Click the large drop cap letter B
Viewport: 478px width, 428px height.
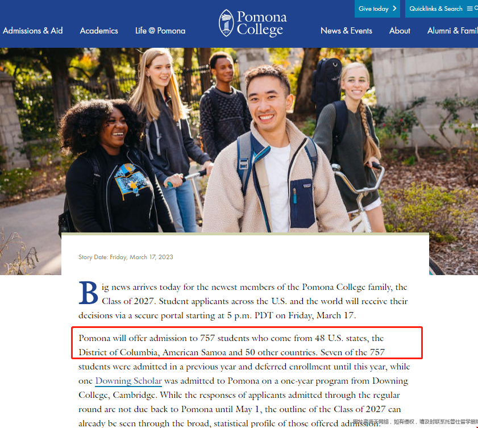click(x=88, y=293)
